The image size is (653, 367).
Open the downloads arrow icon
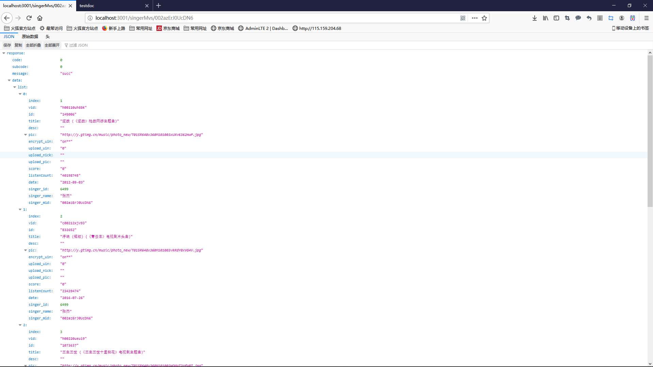coord(535,18)
